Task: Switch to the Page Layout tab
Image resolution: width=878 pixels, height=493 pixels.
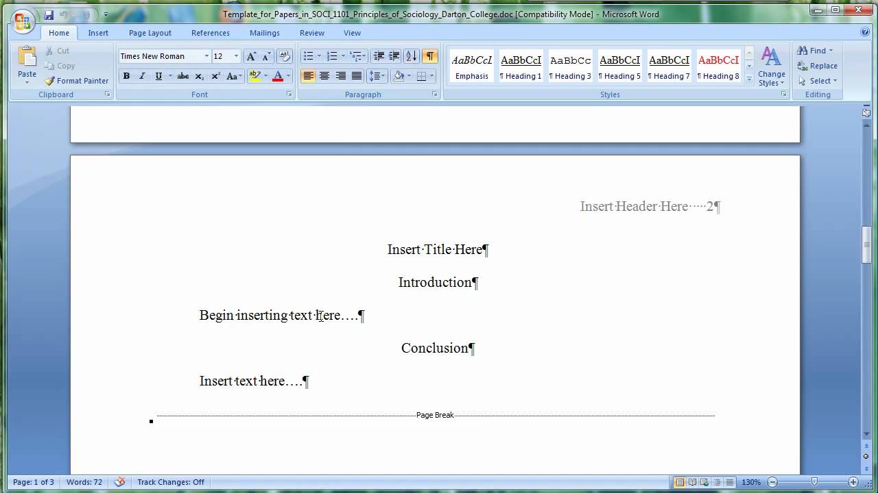Action: (x=150, y=33)
